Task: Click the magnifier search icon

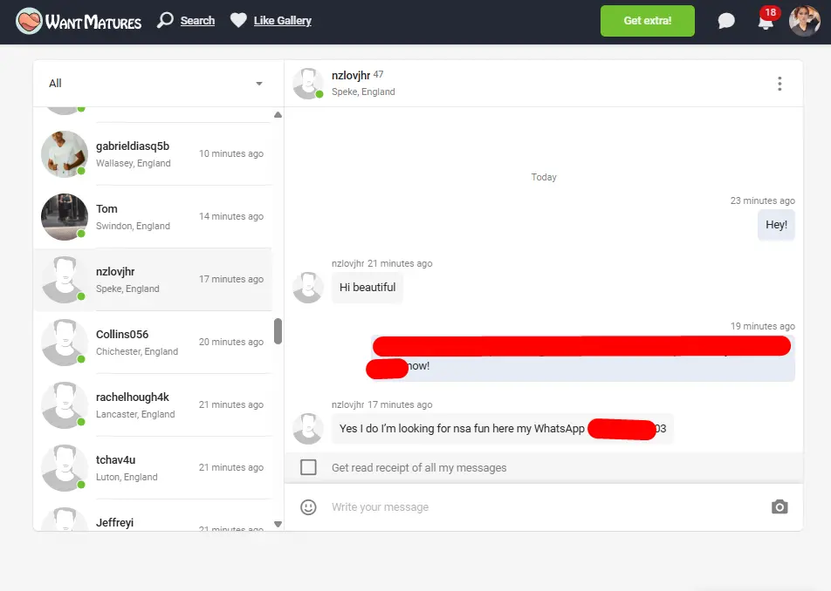Action: (x=165, y=21)
